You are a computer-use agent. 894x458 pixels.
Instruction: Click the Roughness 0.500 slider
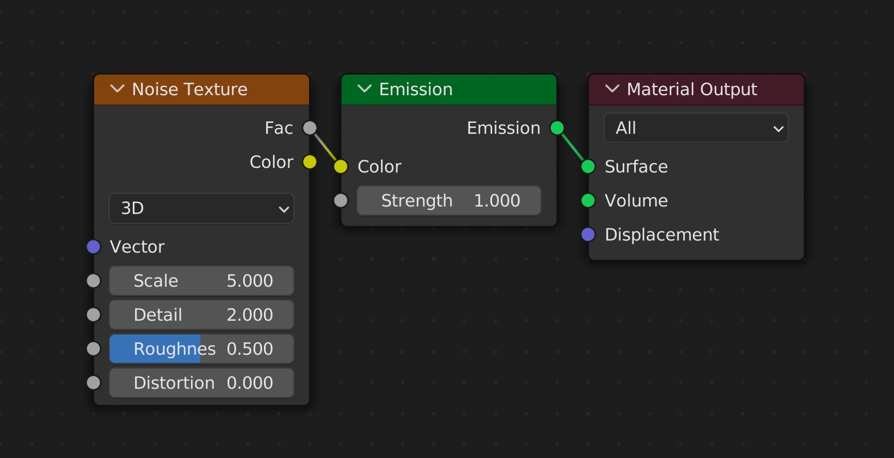202,349
